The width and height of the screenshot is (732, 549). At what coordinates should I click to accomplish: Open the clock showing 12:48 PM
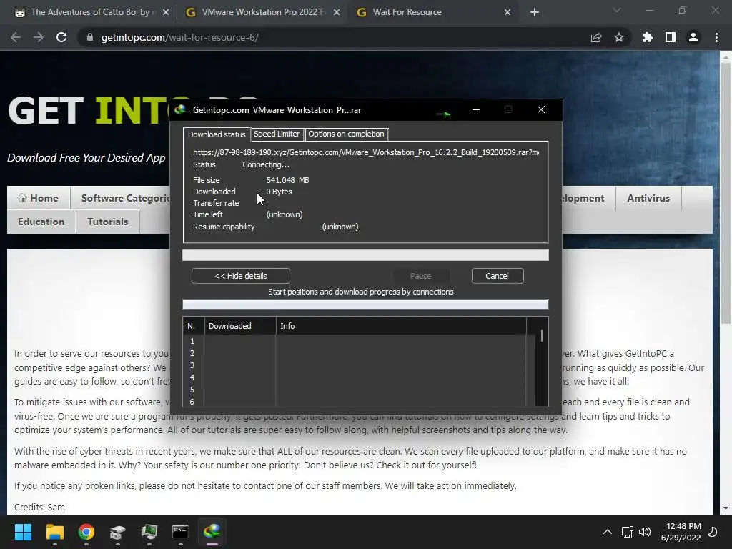click(x=681, y=532)
